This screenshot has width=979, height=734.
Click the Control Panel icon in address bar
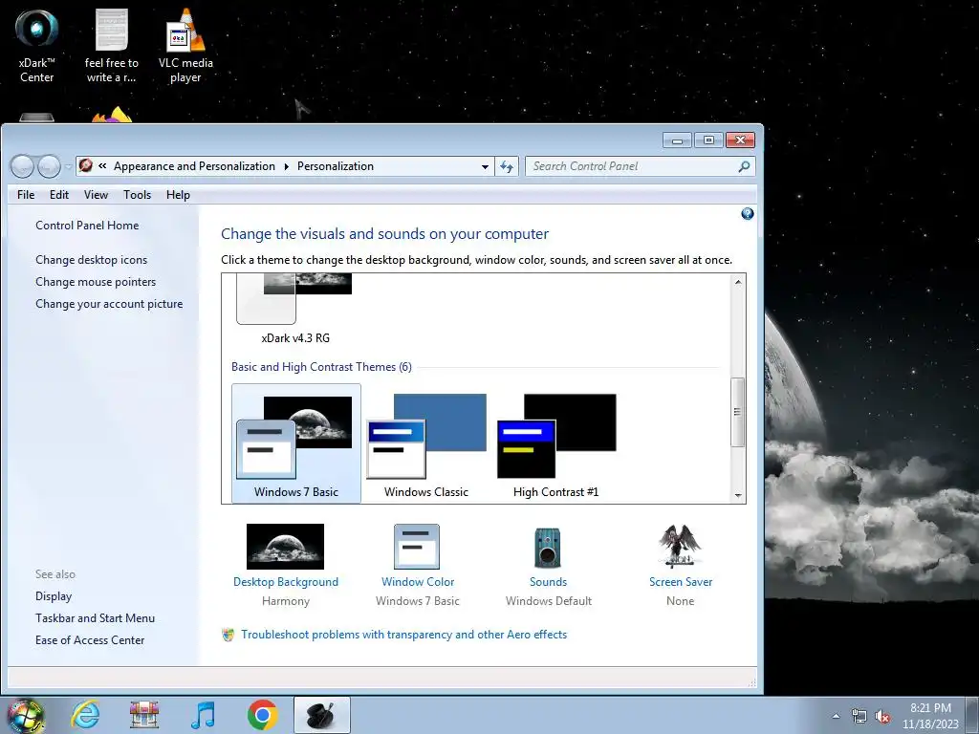click(x=86, y=165)
